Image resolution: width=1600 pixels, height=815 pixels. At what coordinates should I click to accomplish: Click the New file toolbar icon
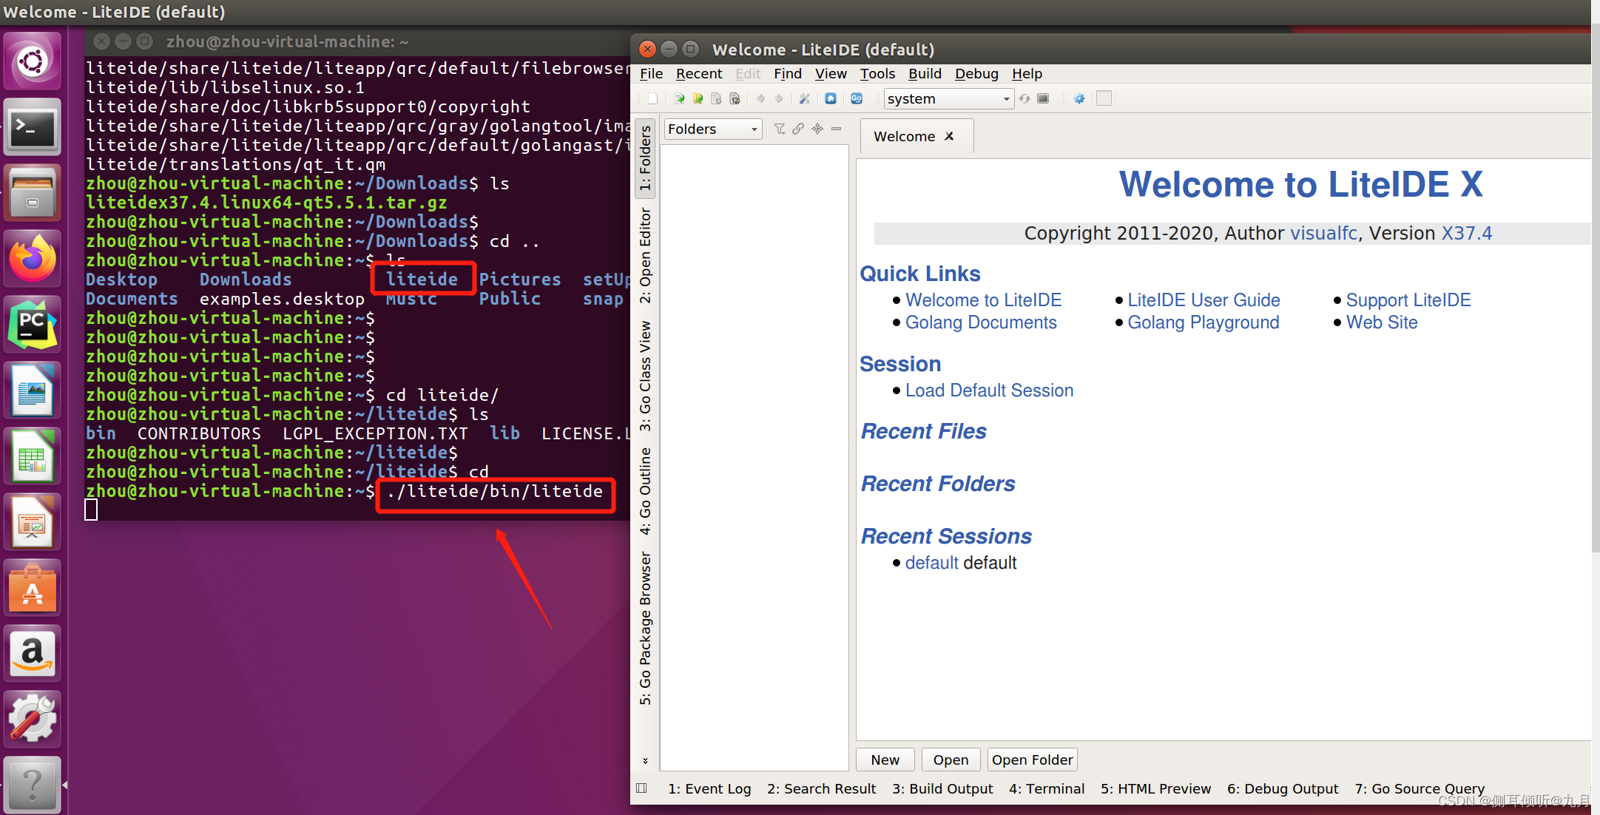click(x=652, y=98)
